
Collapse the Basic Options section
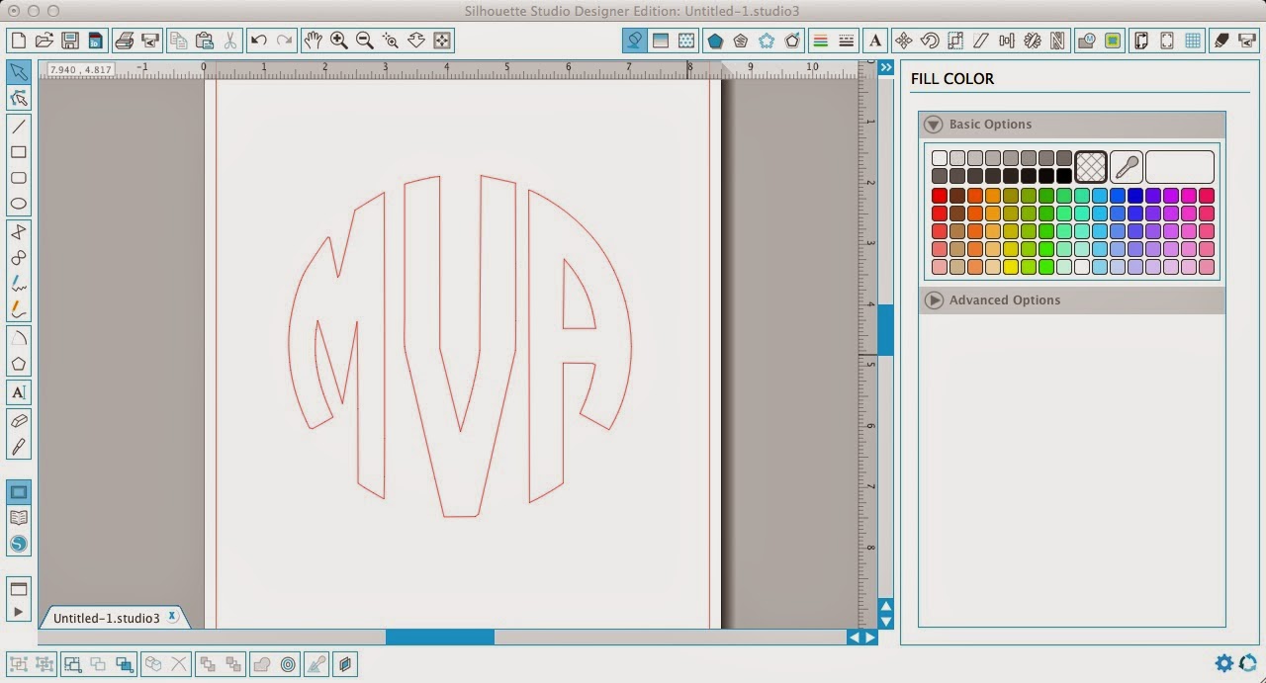point(932,124)
